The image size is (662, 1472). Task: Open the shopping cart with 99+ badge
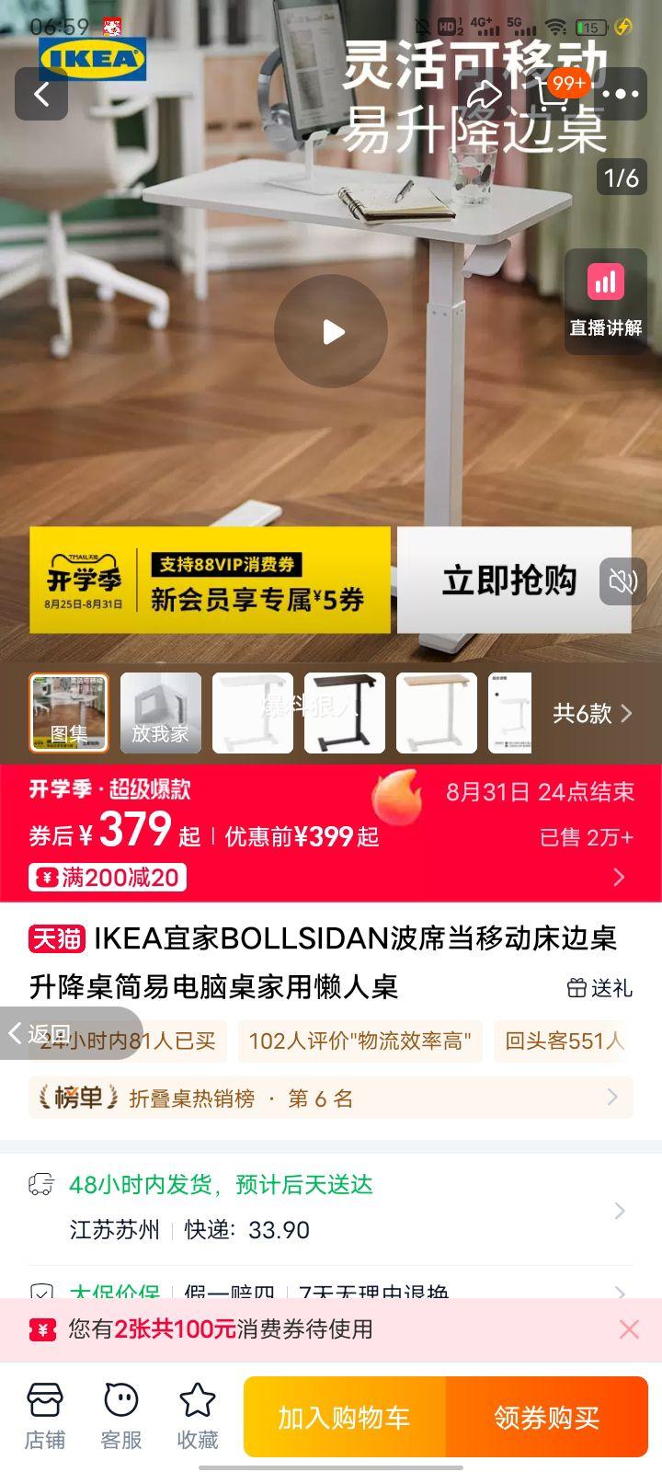point(556,92)
